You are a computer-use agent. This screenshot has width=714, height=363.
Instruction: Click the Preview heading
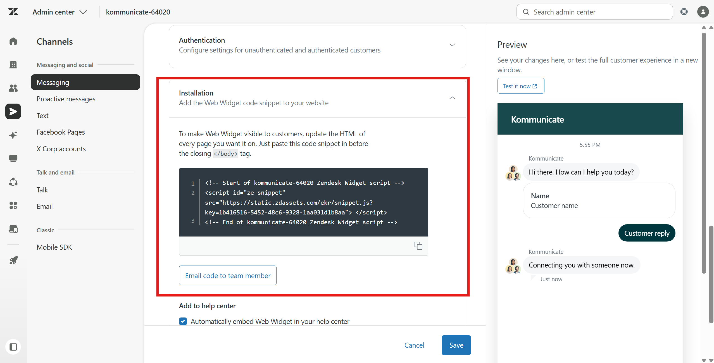pos(512,45)
